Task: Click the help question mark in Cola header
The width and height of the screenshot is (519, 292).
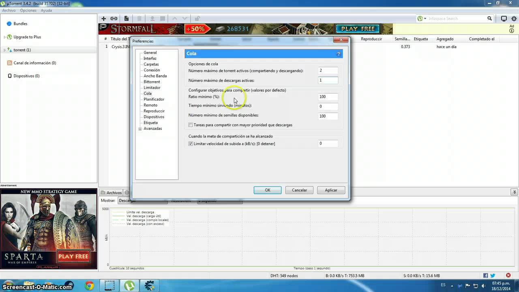Action: [339, 54]
